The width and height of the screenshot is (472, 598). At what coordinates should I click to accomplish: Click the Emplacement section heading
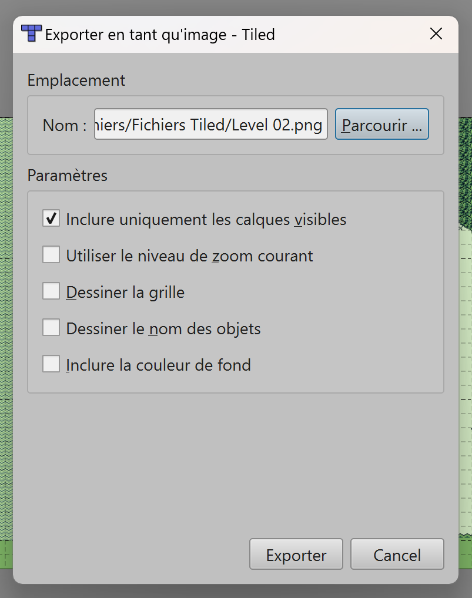(x=76, y=80)
